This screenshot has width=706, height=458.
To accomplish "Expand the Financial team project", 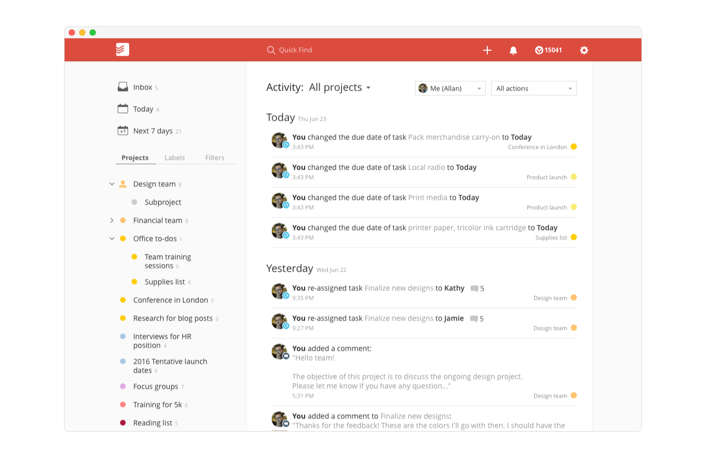I will [x=111, y=220].
